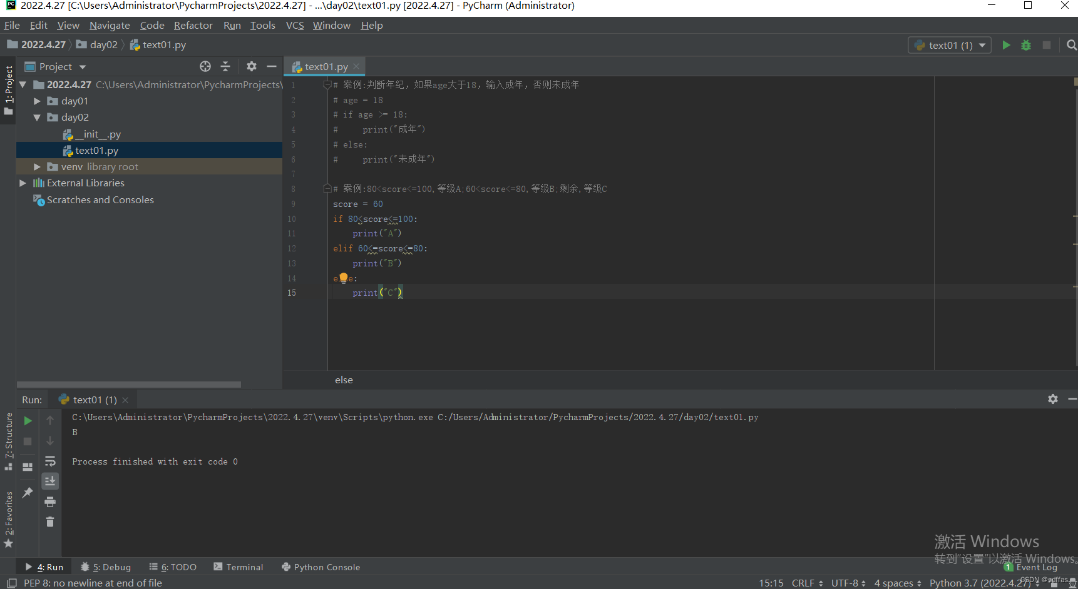Clear all console output with trash icon

point(50,521)
